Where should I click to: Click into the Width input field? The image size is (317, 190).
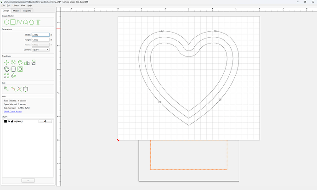[x=40, y=35]
